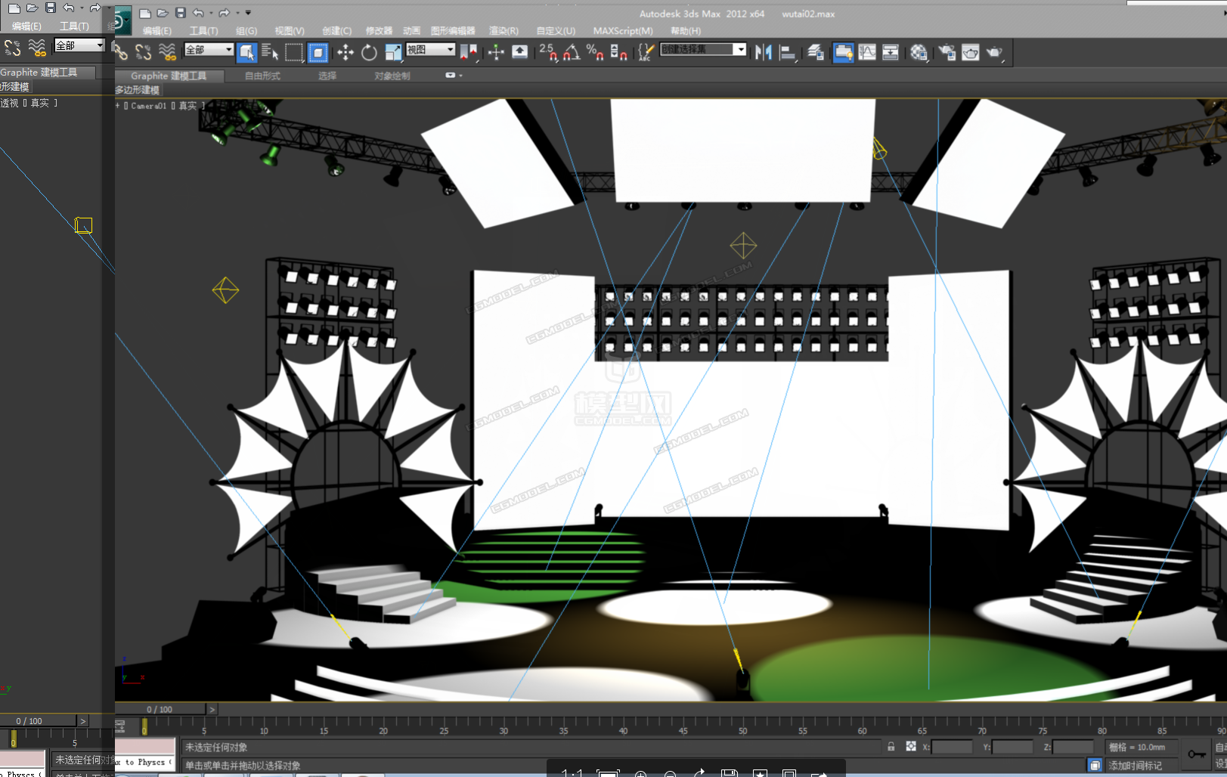Expand the redo history arrow in main window
Image resolution: width=1227 pixels, height=777 pixels.
[x=237, y=13]
